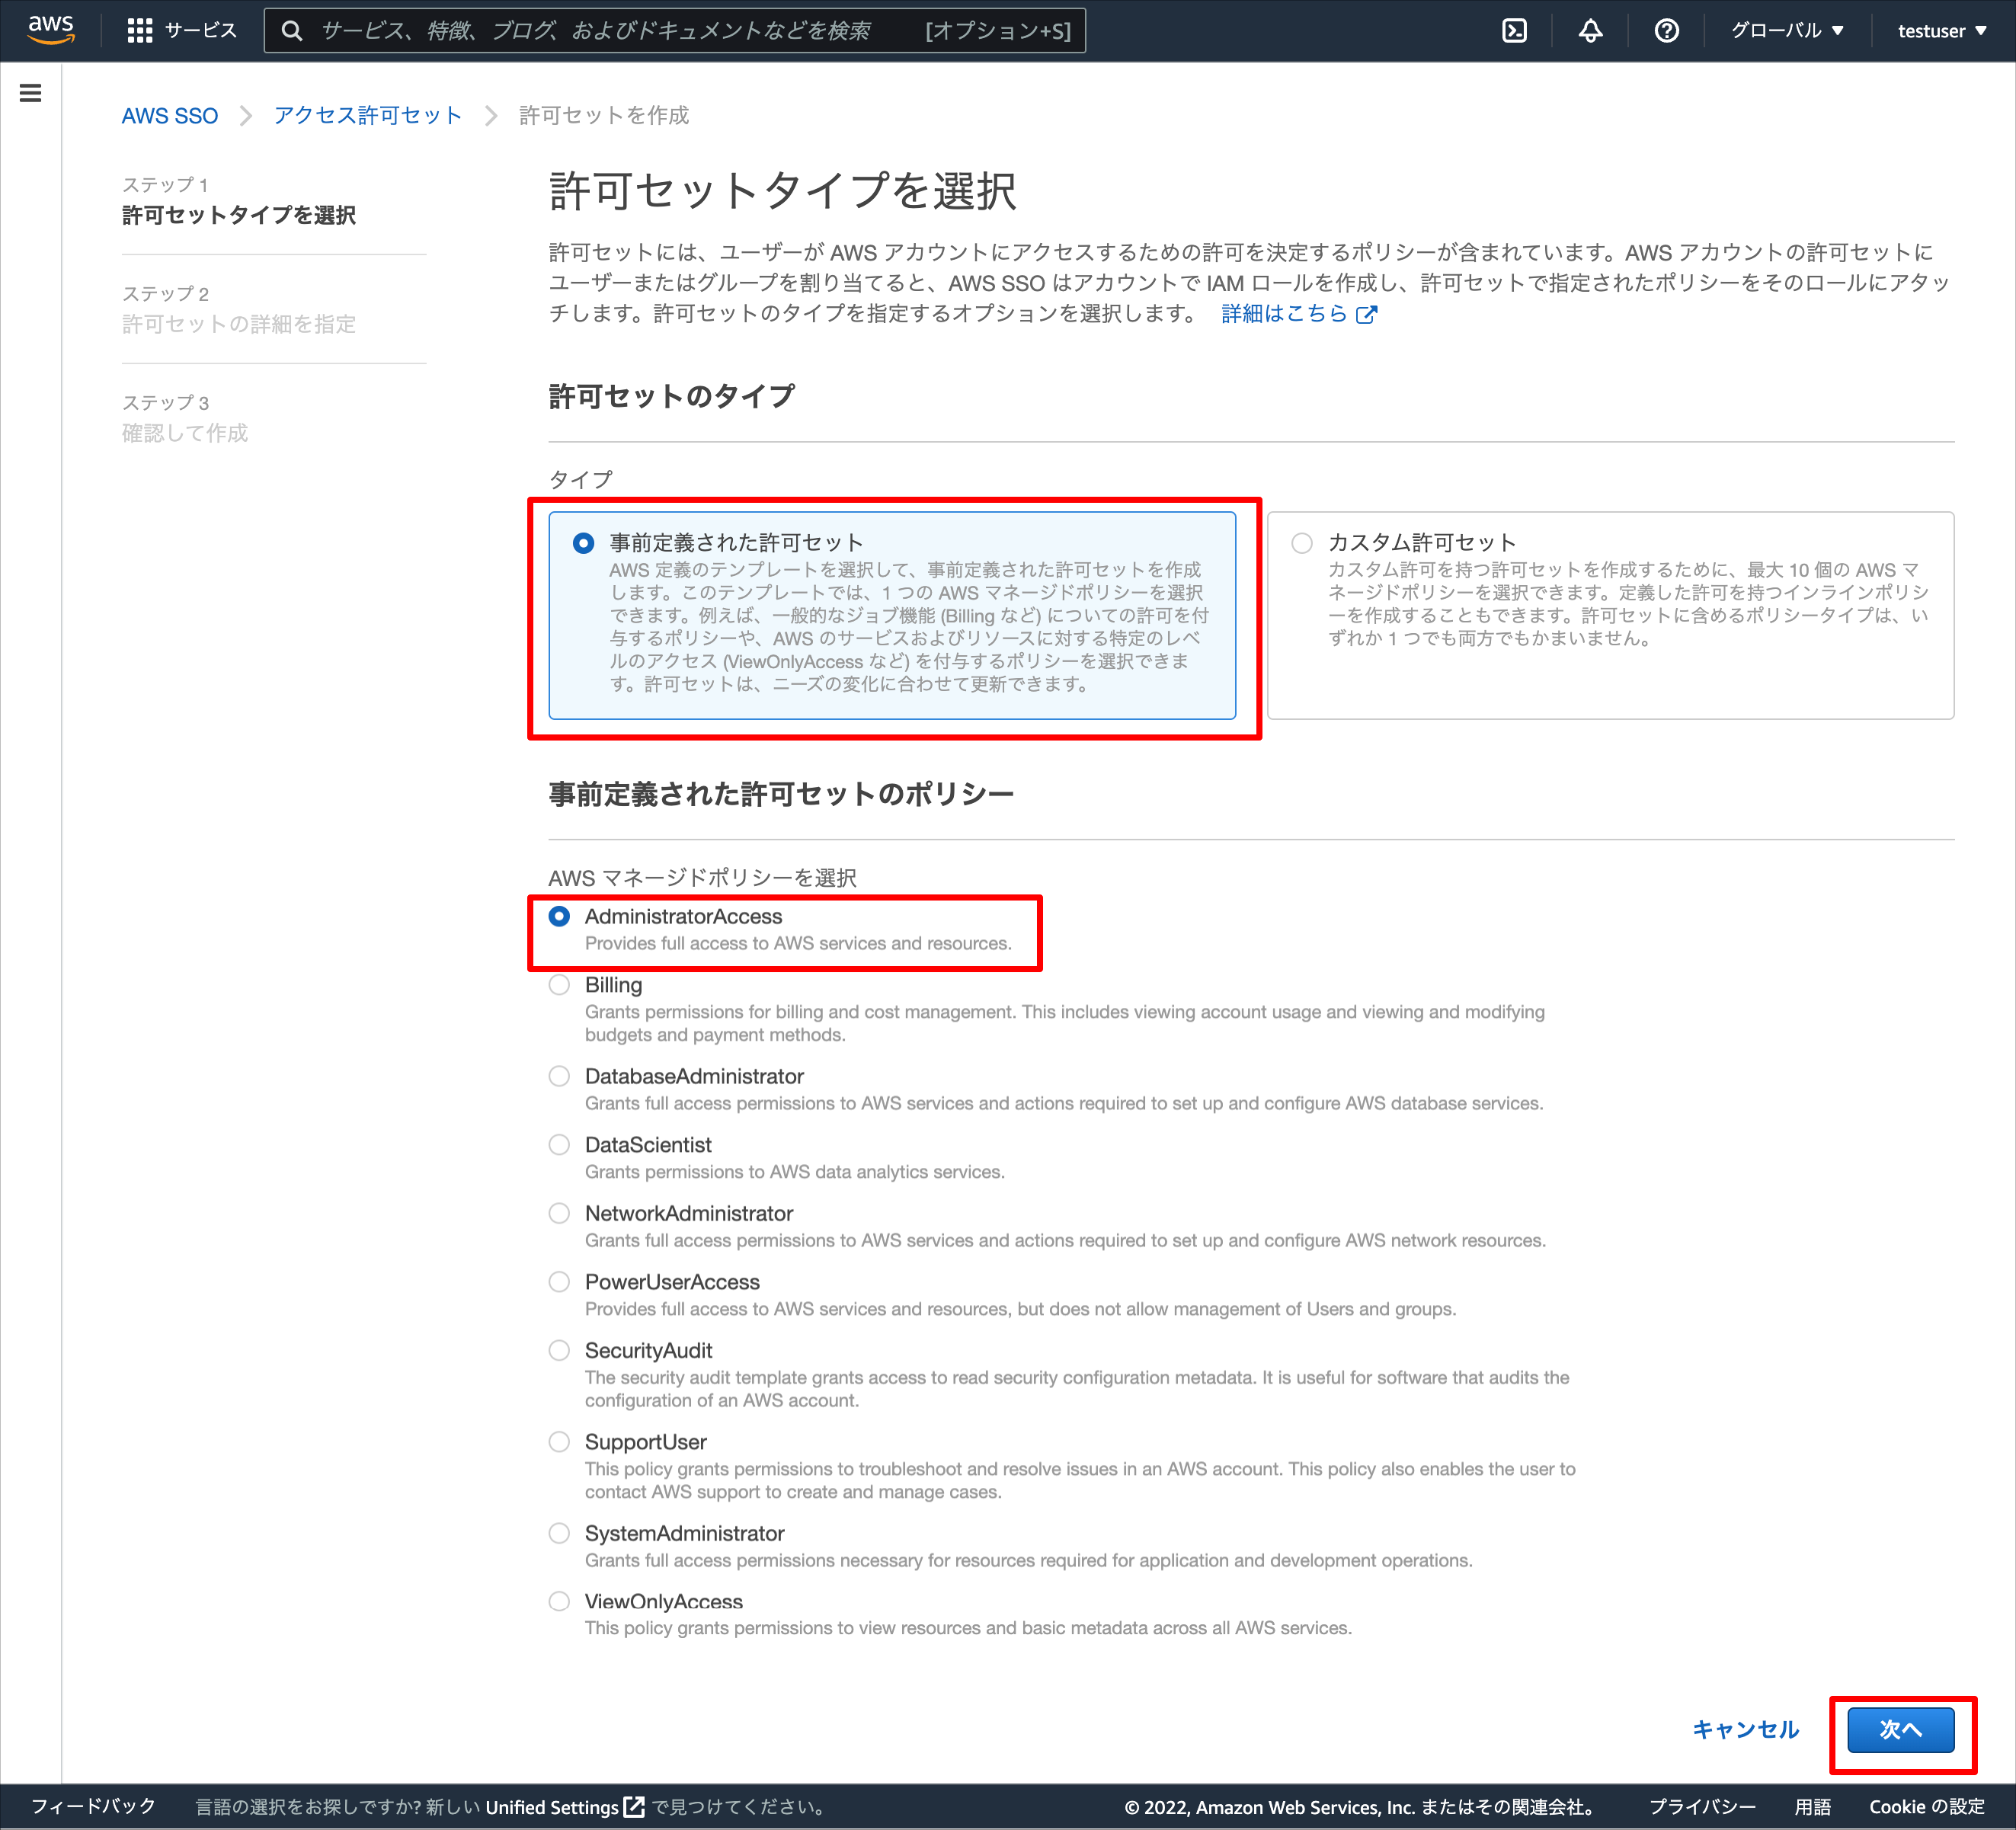Click the キャンセル button

click(x=1745, y=1730)
